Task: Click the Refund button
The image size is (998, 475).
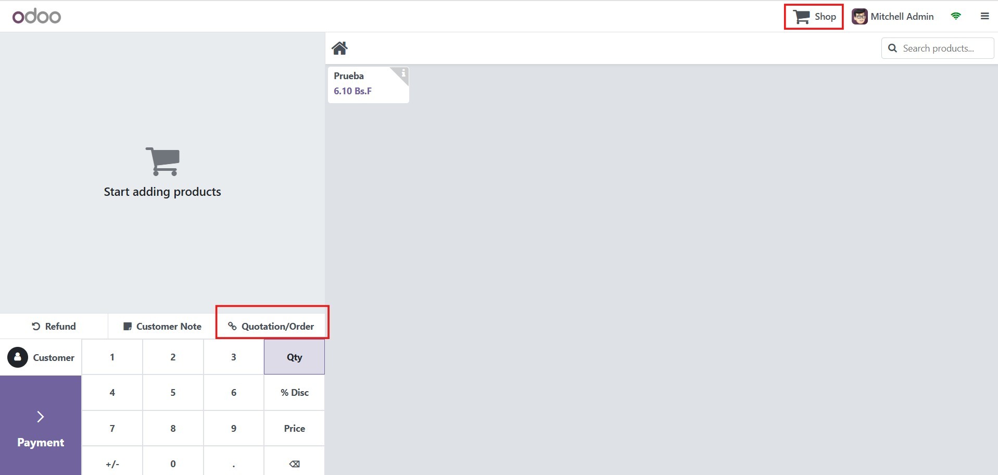Action: click(x=54, y=327)
